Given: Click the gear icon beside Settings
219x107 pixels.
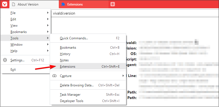Looking at the screenshot, I should 5,60.
